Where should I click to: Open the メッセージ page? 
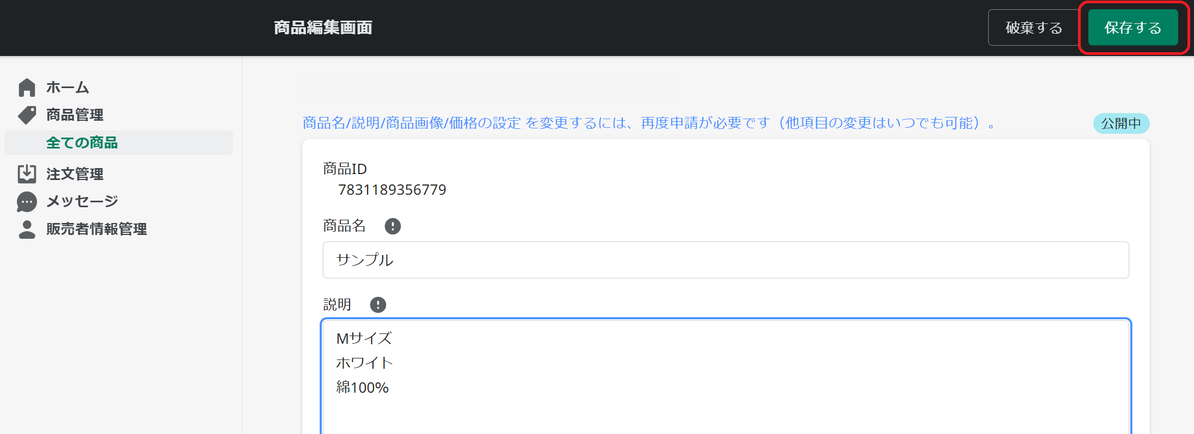[x=82, y=202]
